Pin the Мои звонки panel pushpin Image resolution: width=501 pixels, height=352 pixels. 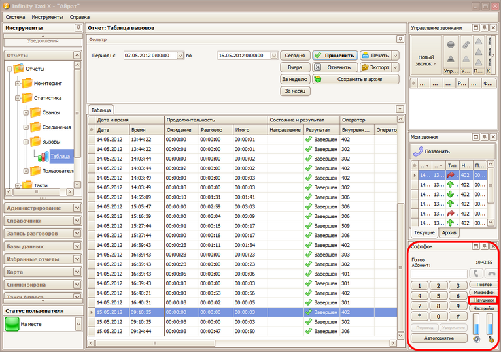tap(485, 137)
